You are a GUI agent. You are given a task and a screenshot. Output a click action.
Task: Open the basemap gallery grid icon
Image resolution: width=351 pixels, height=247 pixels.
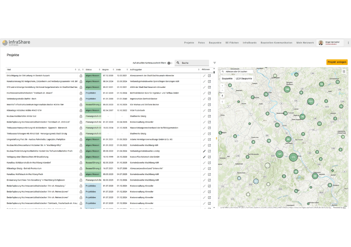coord(344,71)
